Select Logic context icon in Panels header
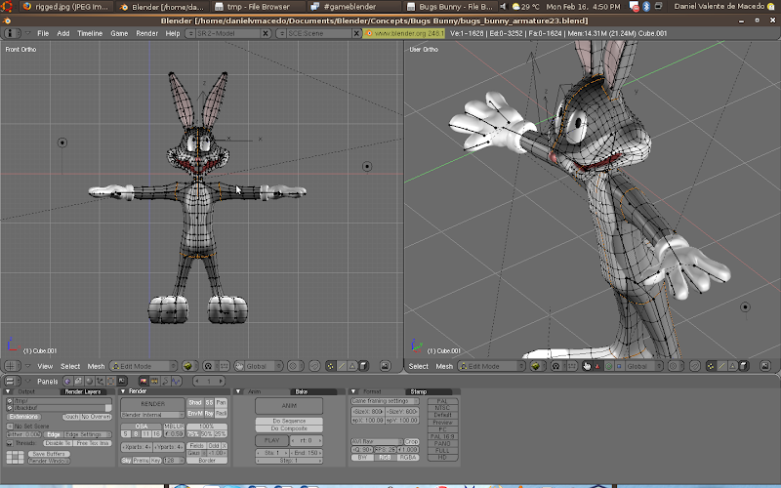This screenshot has width=781, height=488. [x=66, y=382]
